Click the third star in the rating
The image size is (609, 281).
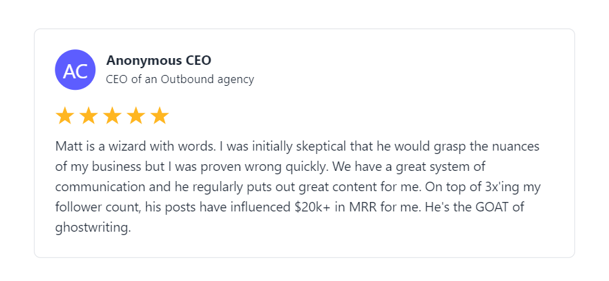pos(112,116)
